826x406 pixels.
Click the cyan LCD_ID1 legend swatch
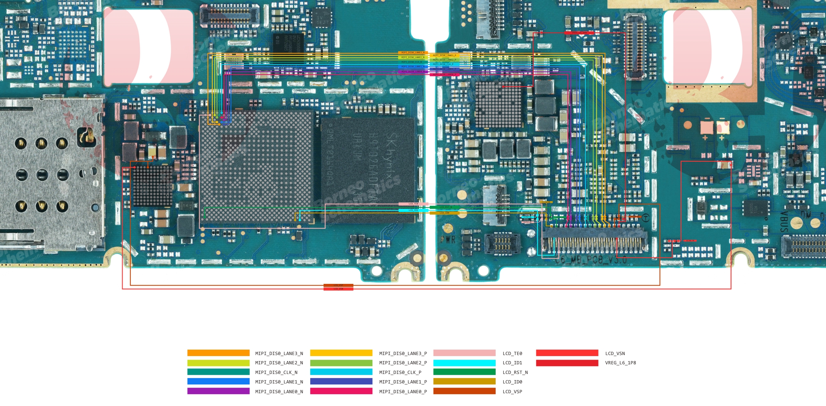pyautogui.click(x=464, y=363)
